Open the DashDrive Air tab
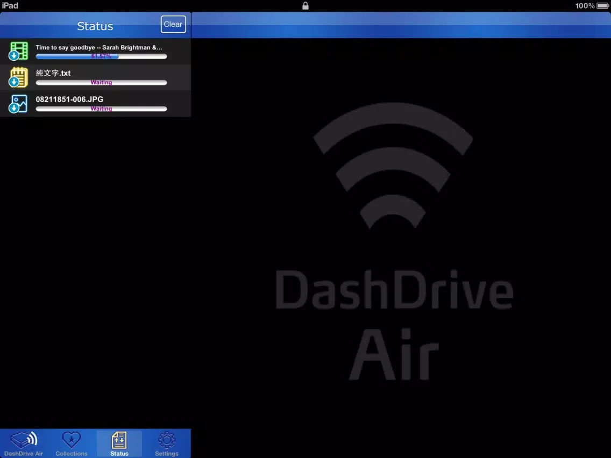This screenshot has width=611, height=458. click(x=24, y=443)
